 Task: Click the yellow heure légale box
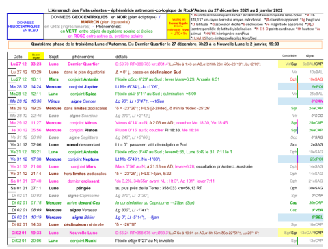pyautogui.click(x=178, y=27)
